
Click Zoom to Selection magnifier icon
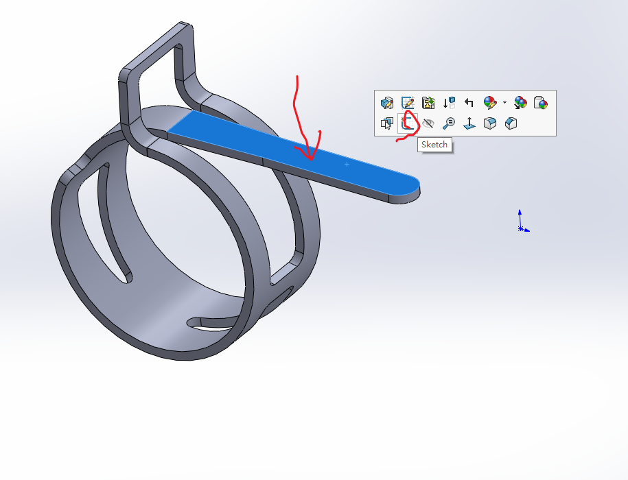pos(449,123)
